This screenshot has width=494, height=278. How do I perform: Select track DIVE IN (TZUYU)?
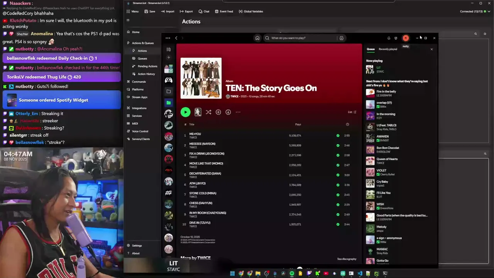coord(200,223)
